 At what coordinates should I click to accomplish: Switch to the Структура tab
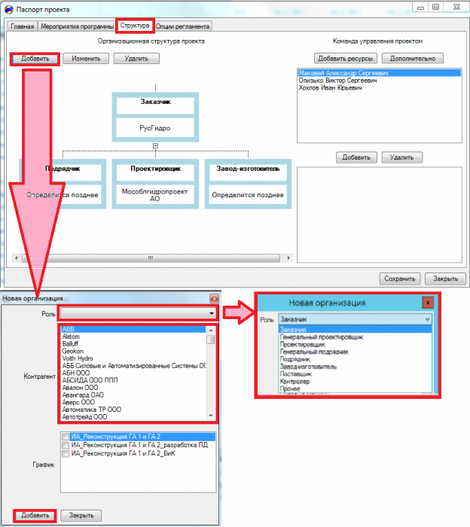click(x=135, y=26)
